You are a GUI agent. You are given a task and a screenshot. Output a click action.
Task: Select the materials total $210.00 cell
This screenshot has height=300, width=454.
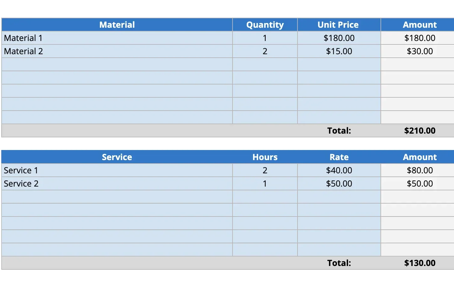[419, 131]
